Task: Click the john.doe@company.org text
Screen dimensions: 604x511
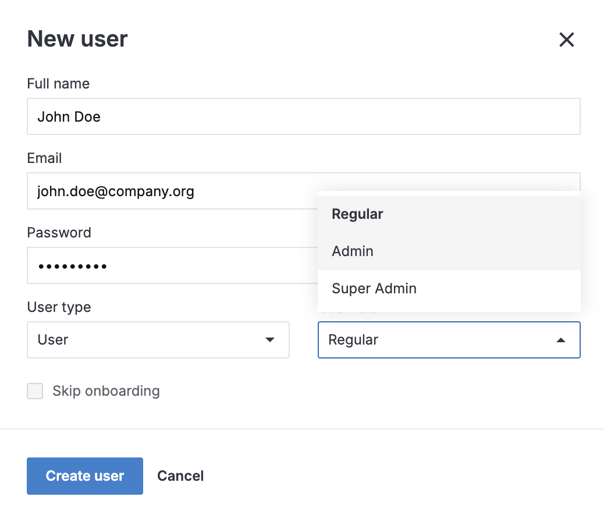Action: [x=115, y=191]
